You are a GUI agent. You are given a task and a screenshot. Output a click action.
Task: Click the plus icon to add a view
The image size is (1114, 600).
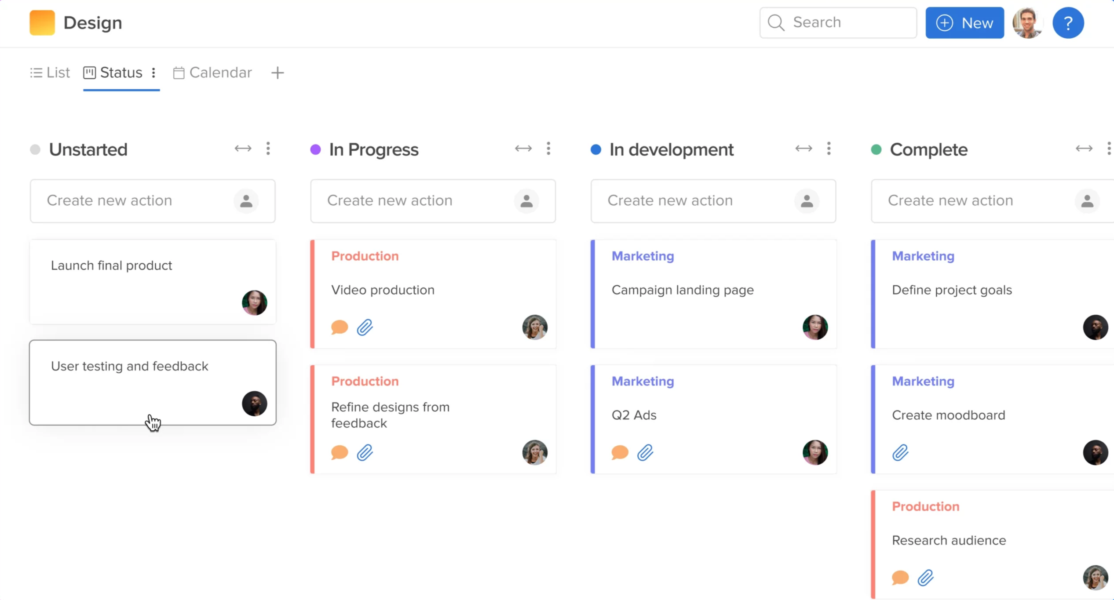(277, 73)
